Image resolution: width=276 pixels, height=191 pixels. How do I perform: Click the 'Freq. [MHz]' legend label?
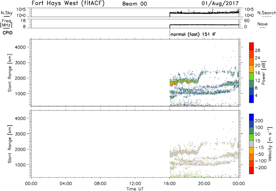click(x=7, y=23)
